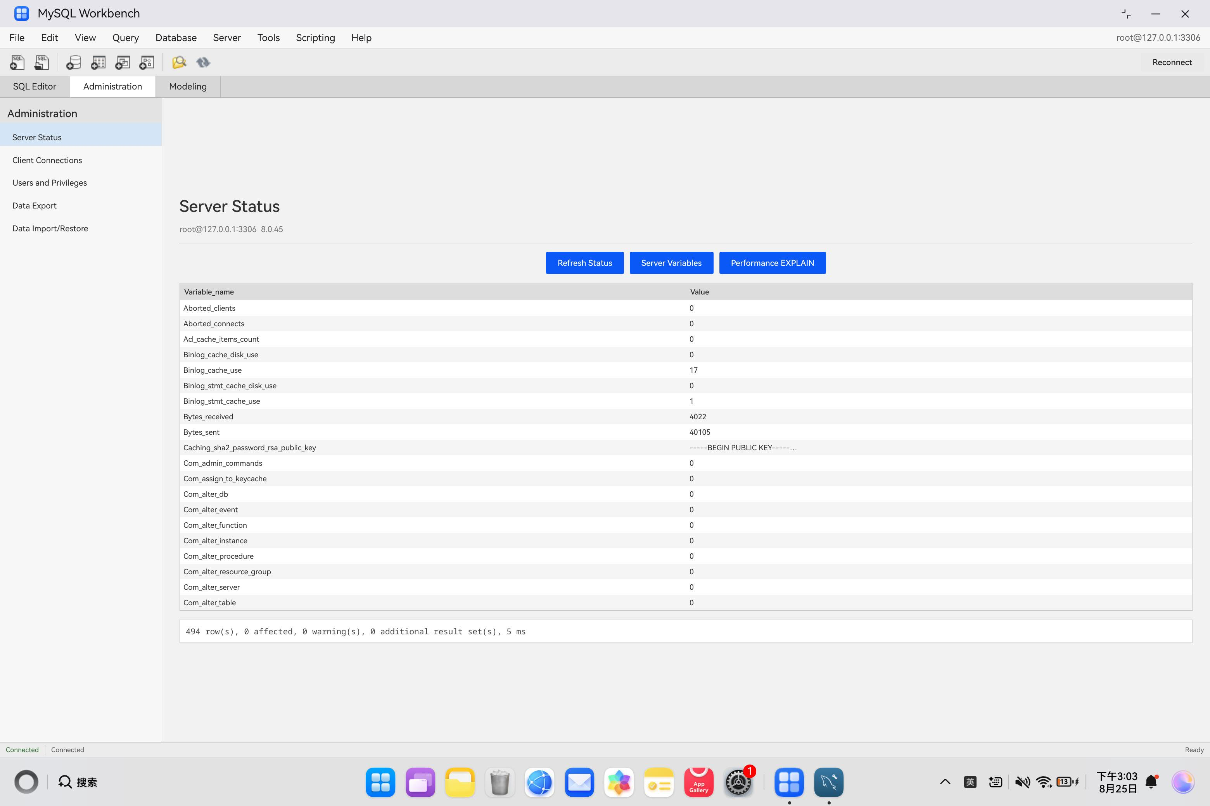Click the AI assistant orb in tray
Viewport: 1210px width, 806px height.
(x=1183, y=782)
